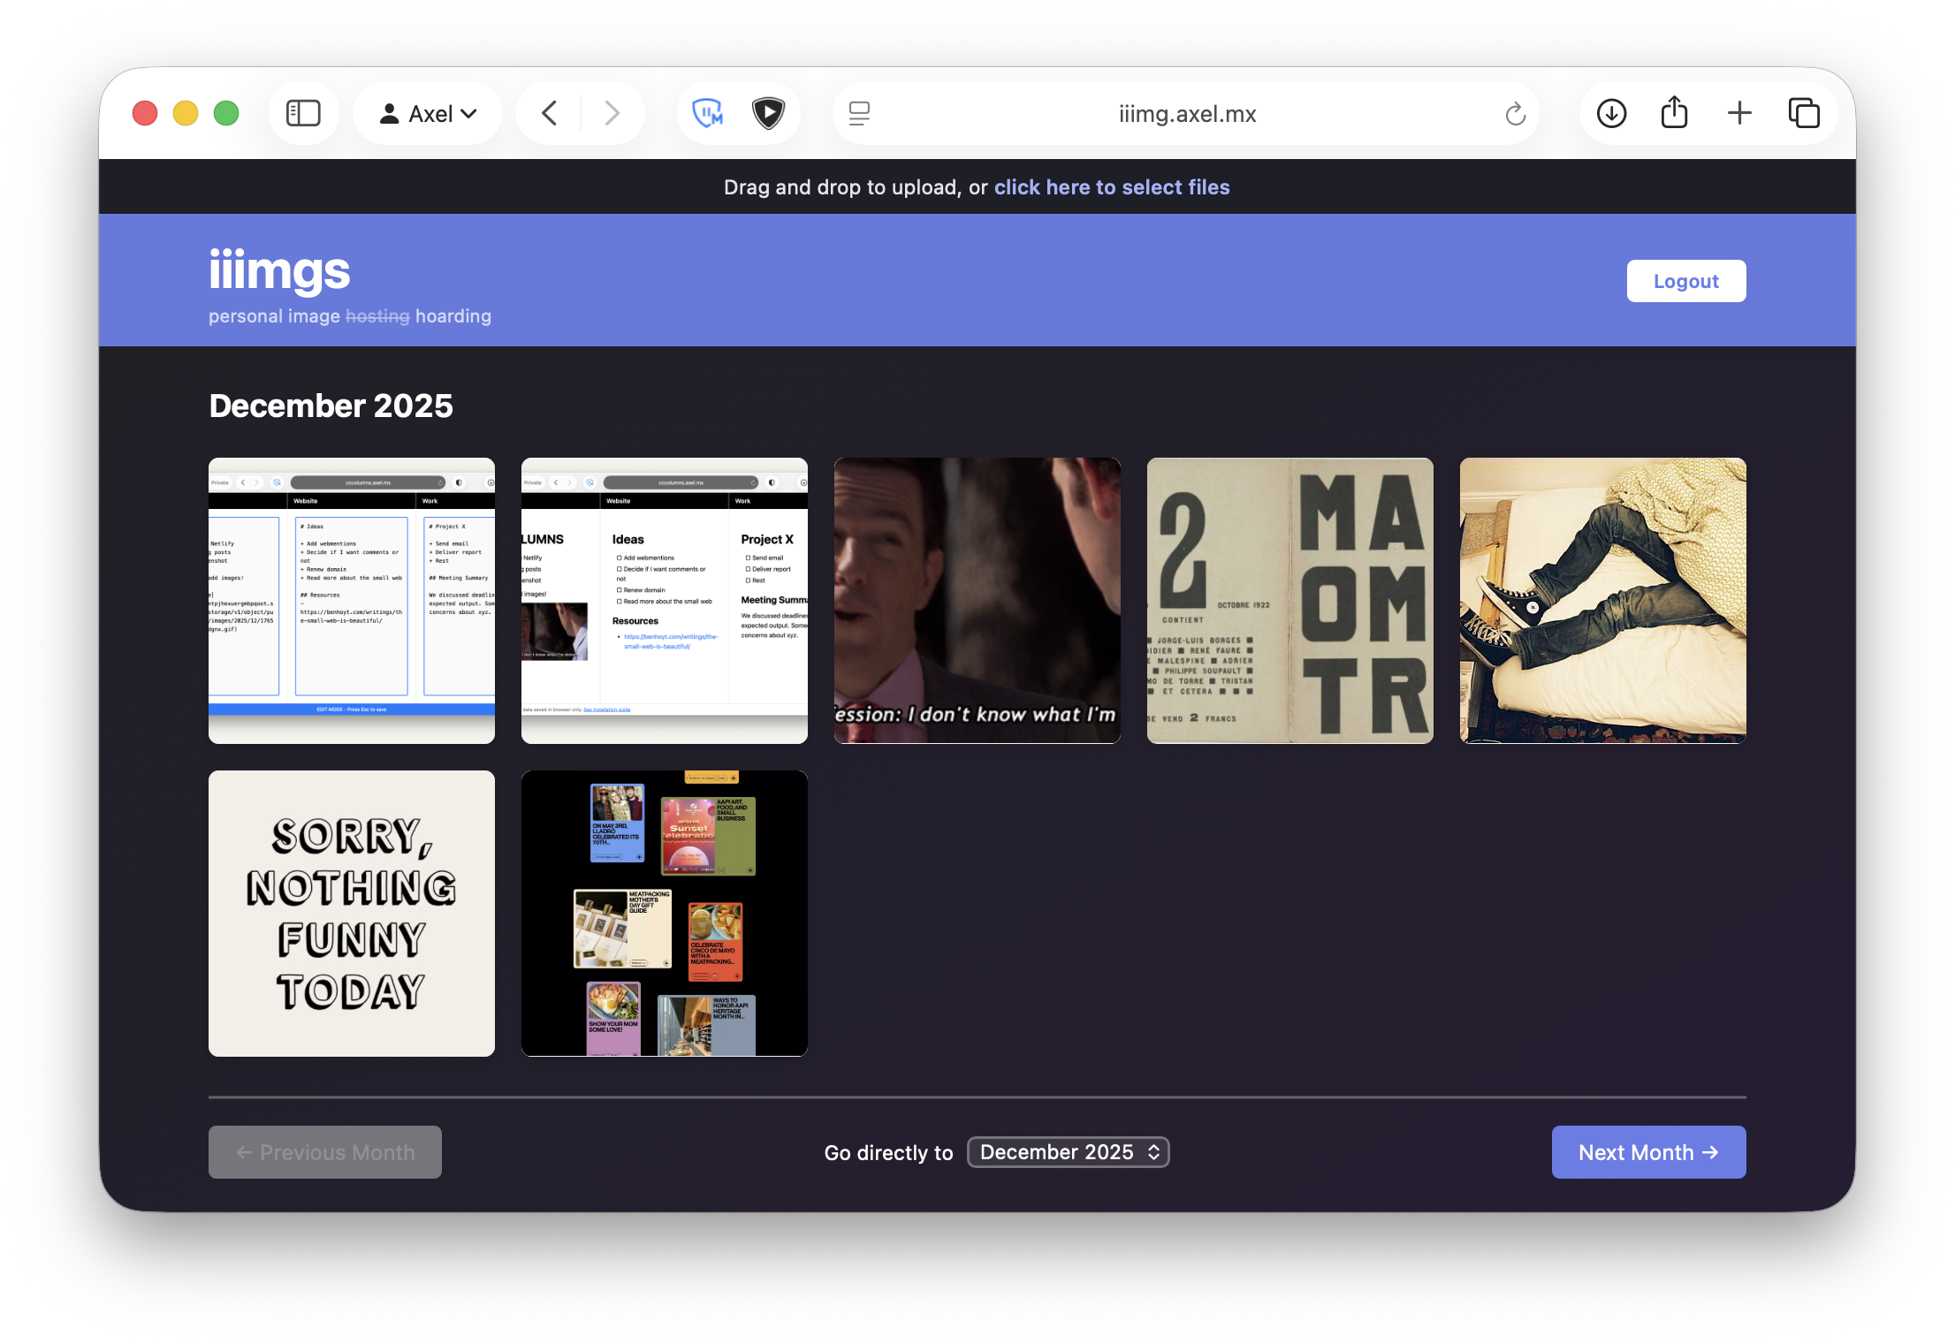The height and width of the screenshot is (1343, 1955).
Task: Show downloads list
Action: 1611,113
